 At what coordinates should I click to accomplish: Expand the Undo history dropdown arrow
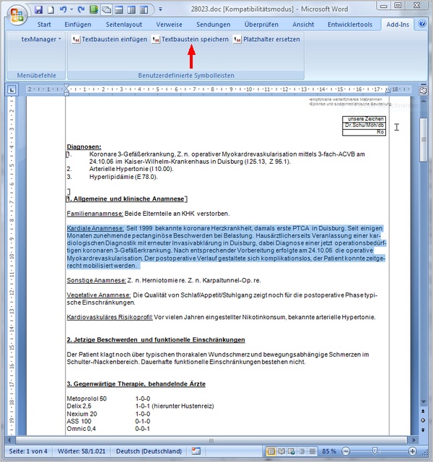pos(71,9)
